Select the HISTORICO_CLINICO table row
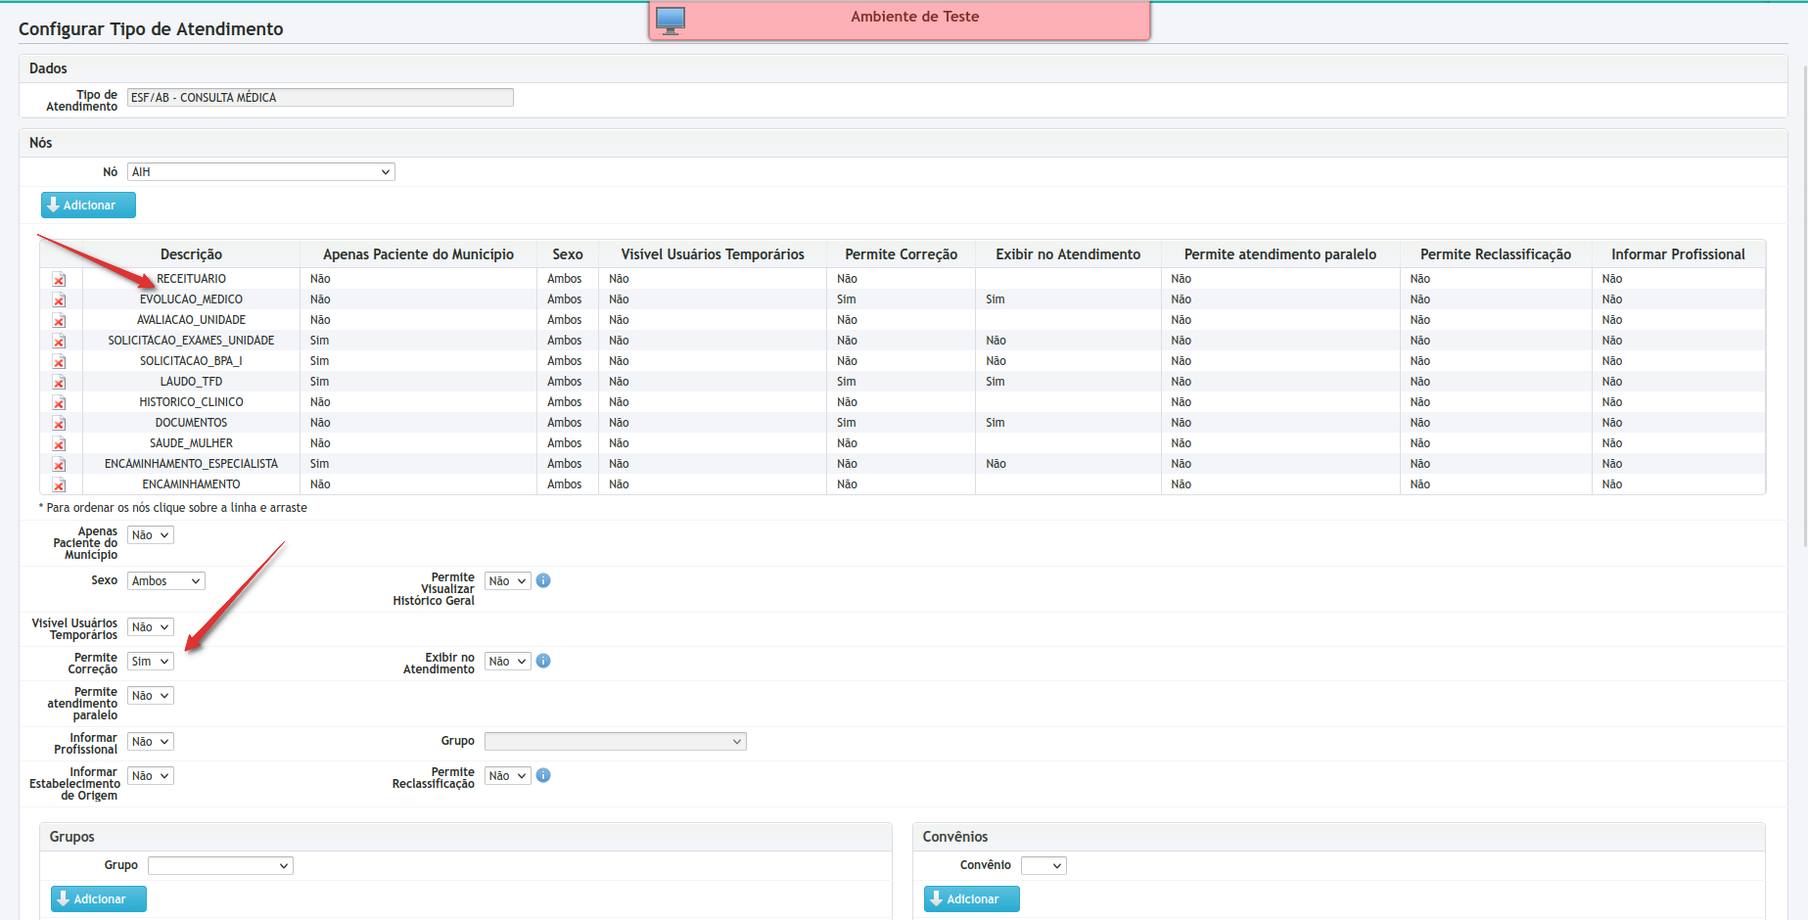The width and height of the screenshot is (1808, 920). pos(191,402)
